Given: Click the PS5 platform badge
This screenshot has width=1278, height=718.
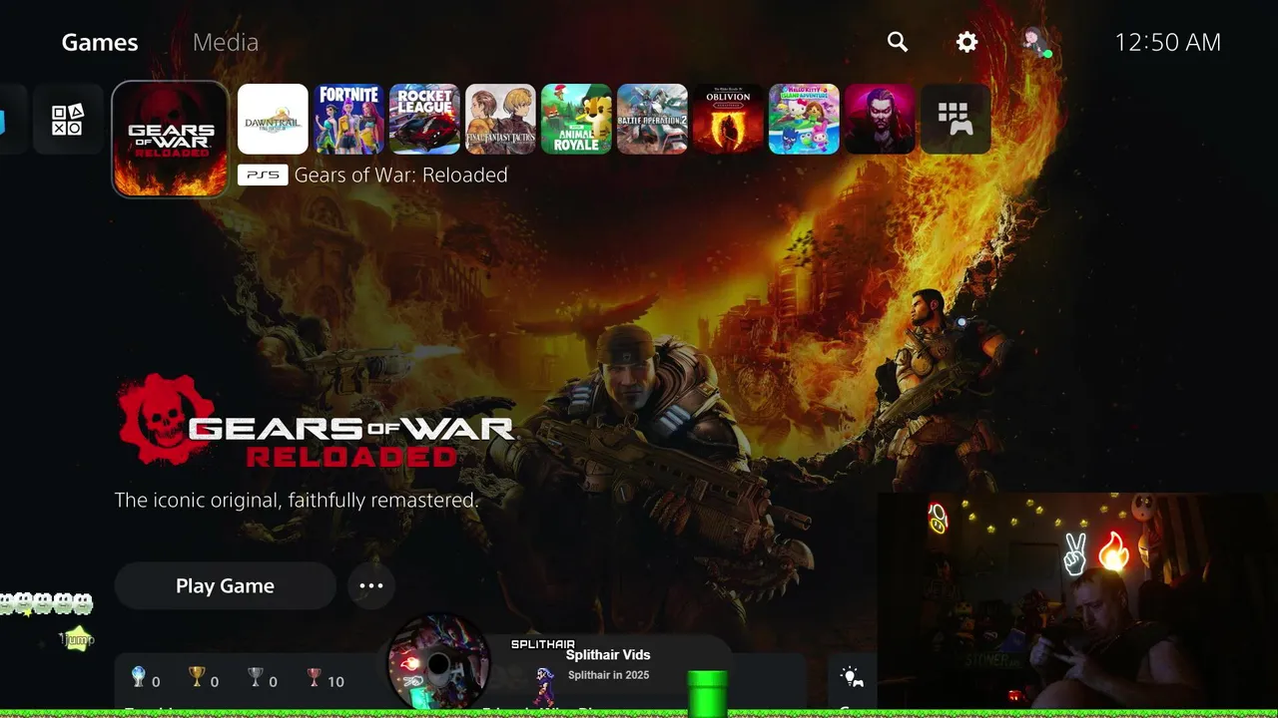Looking at the screenshot, I should [x=263, y=175].
